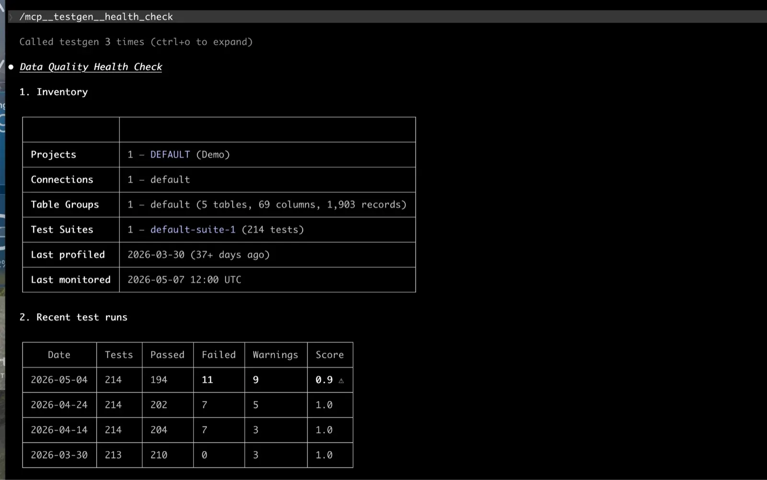
Task: Click the 'Called testgen 3 times' expand line
Action: [x=136, y=42]
